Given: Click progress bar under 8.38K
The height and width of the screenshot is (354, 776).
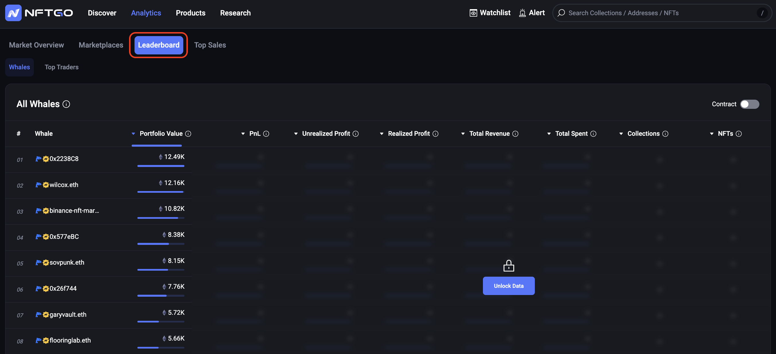Looking at the screenshot, I should (x=161, y=244).
